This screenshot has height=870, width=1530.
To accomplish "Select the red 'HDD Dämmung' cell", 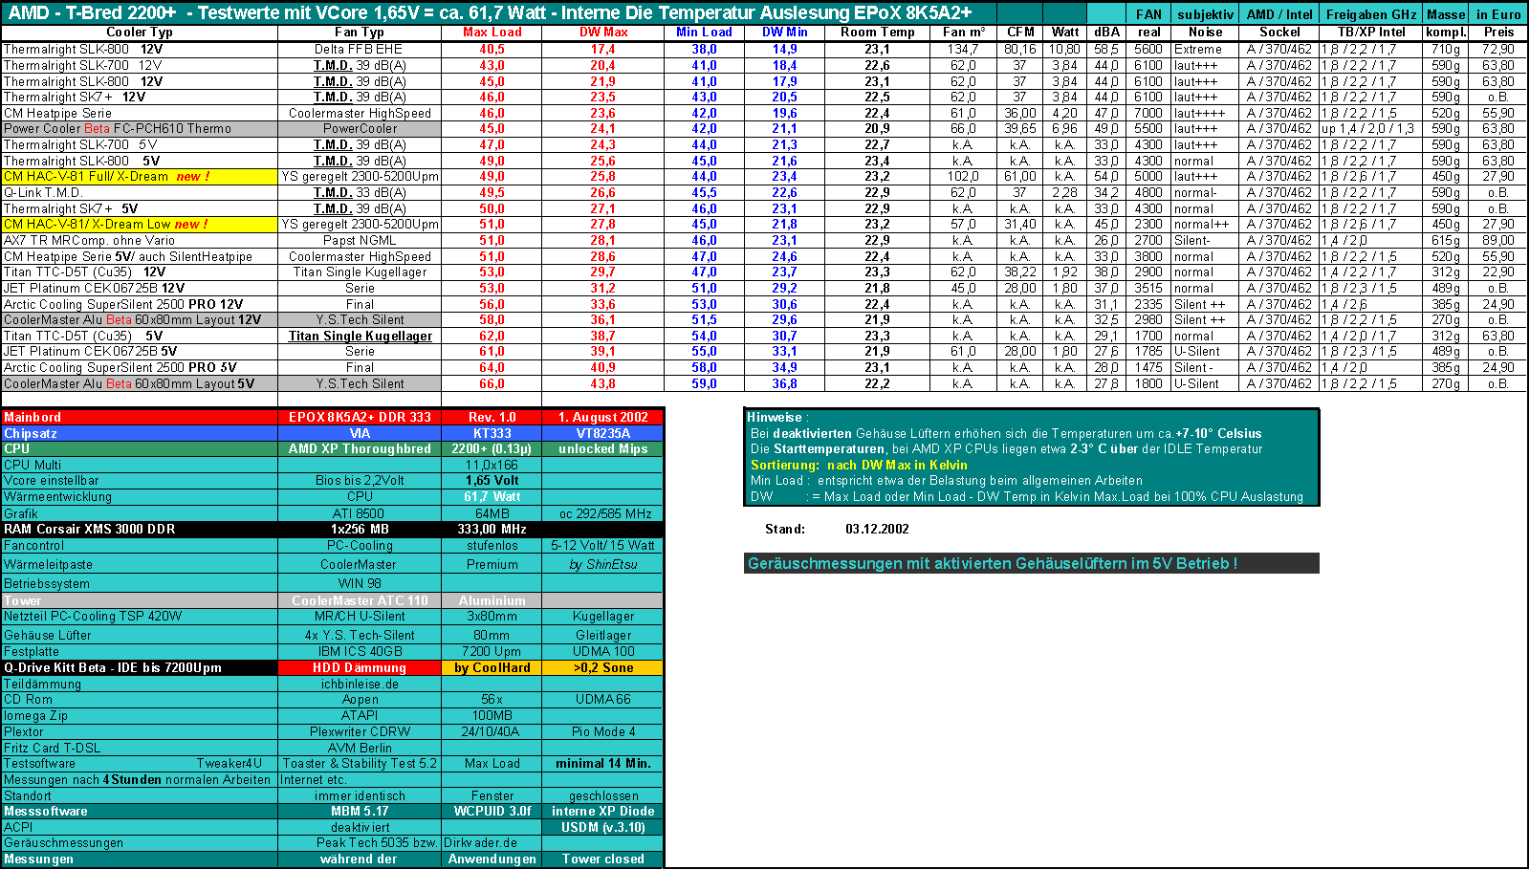I will click(360, 668).
